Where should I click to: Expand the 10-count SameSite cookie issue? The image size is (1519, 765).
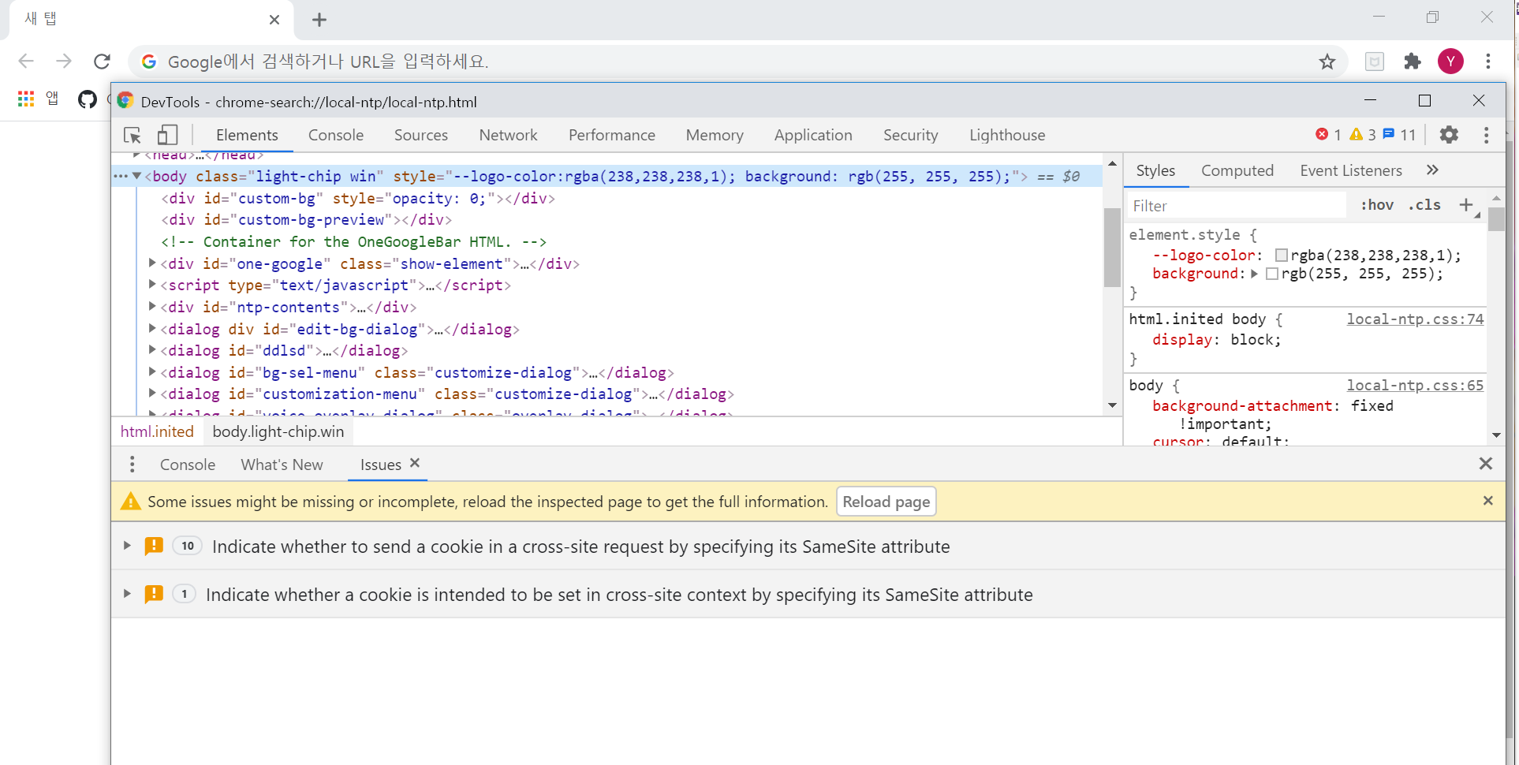(x=127, y=546)
